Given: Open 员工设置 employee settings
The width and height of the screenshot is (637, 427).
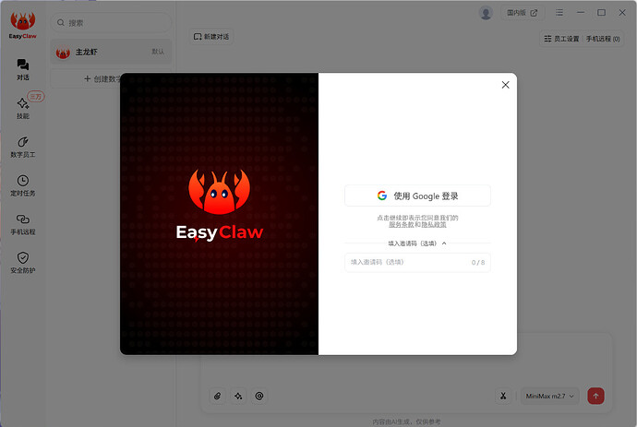Looking at the screenshot, I should click(561, 39).
